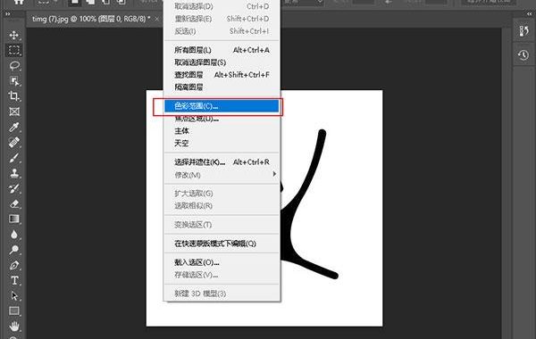Viewport: 536px width, 339px height.
Task: Select the Clone Stamp tool
Action: (14, 173)
